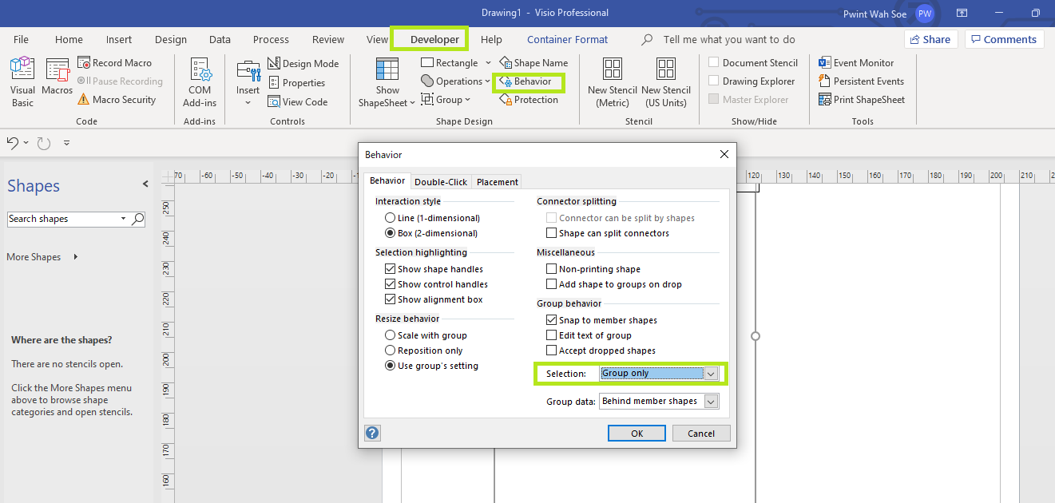Open the Container Format ribbon tab

pos(567,39)
